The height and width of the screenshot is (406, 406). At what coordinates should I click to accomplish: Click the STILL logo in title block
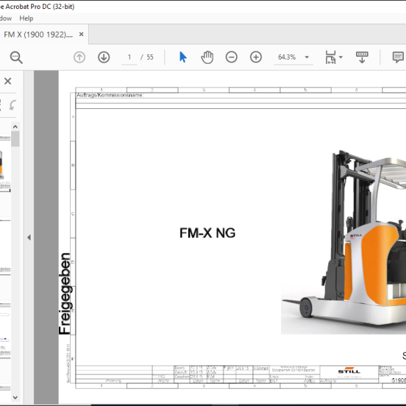[349, 371]
